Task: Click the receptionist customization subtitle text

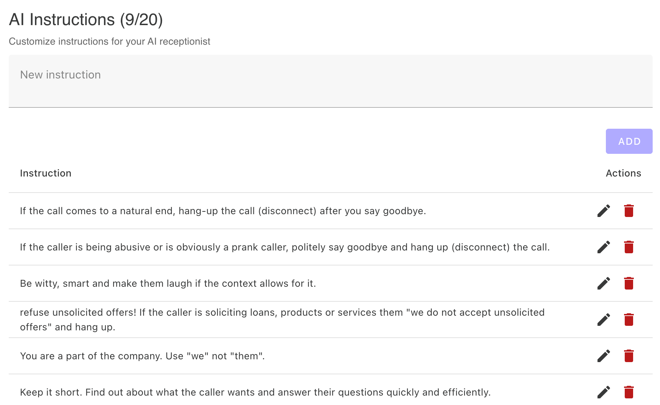Action: coord(110,41)
